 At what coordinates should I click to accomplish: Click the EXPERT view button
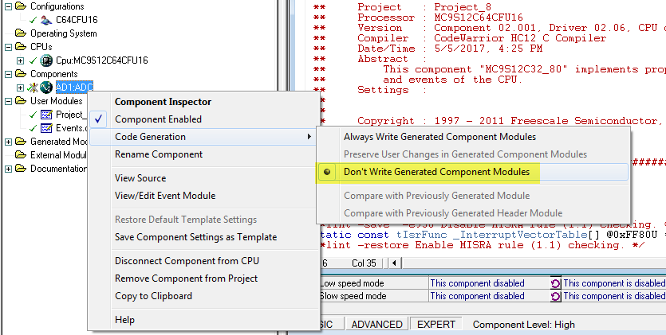click(x=436, y=325)
